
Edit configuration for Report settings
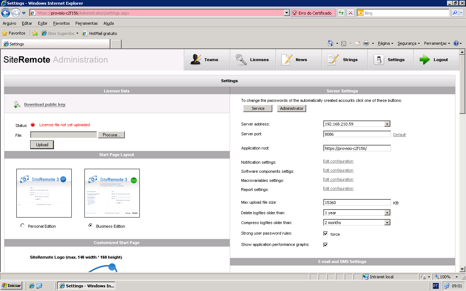(338, 188)
